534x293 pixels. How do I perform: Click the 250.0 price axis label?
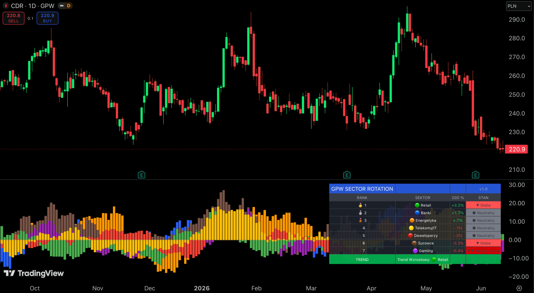(x=517, y=95)
